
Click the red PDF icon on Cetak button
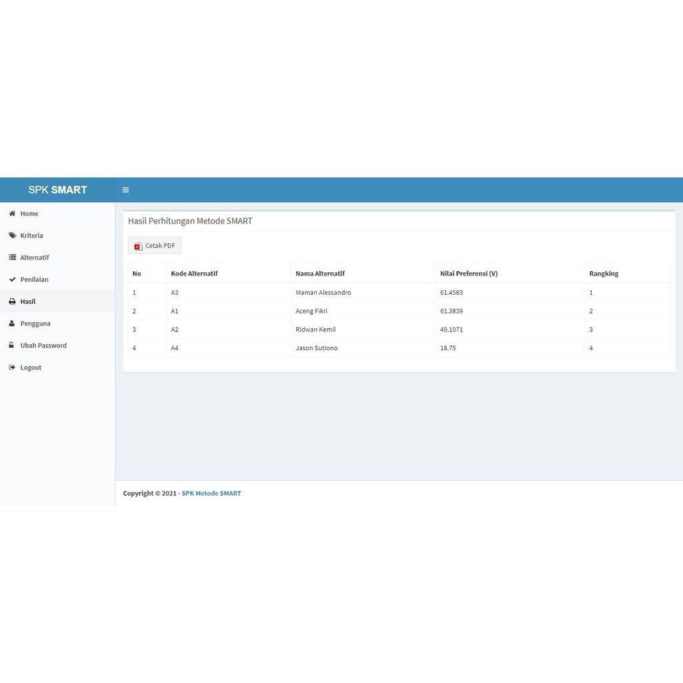click(138, 246)
